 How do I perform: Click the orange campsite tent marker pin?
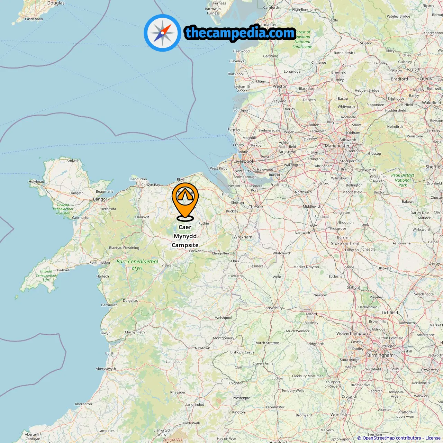(185, 202)
